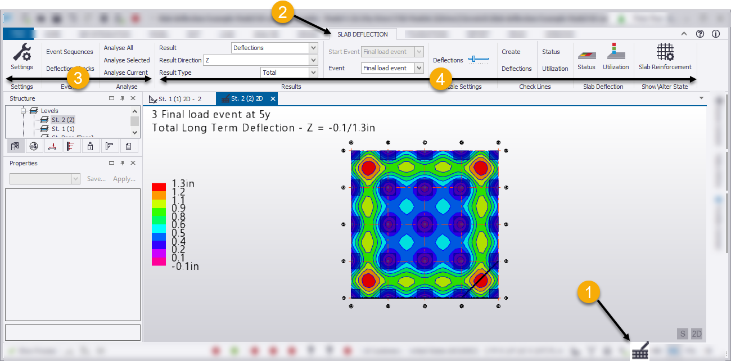
Task: Toggle the 2D view button
Action: tap(697, 333)
